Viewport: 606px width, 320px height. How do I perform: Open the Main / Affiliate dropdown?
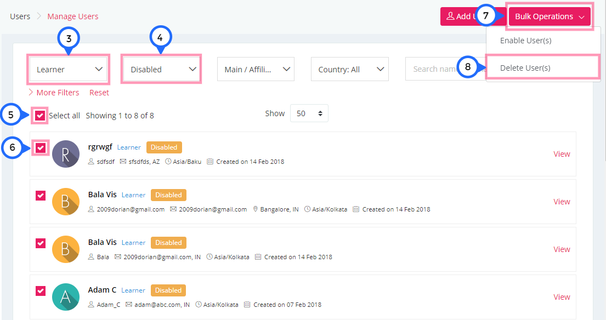tap(256, 69)
